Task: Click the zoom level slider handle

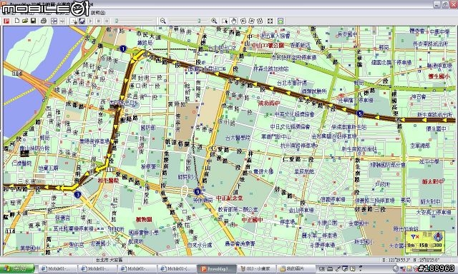Action: pyautogui.click(x=199, y=21)
